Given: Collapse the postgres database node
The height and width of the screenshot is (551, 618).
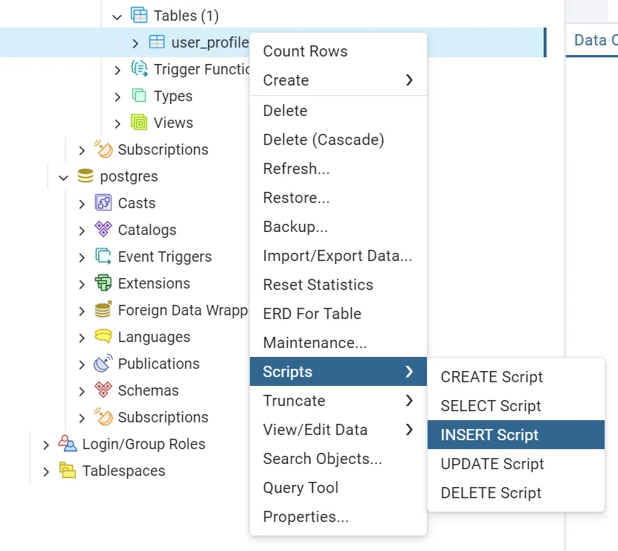Looking at the screenshot, I should point(63,178).
